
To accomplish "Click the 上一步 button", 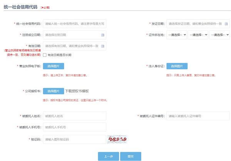I will 109,156.
